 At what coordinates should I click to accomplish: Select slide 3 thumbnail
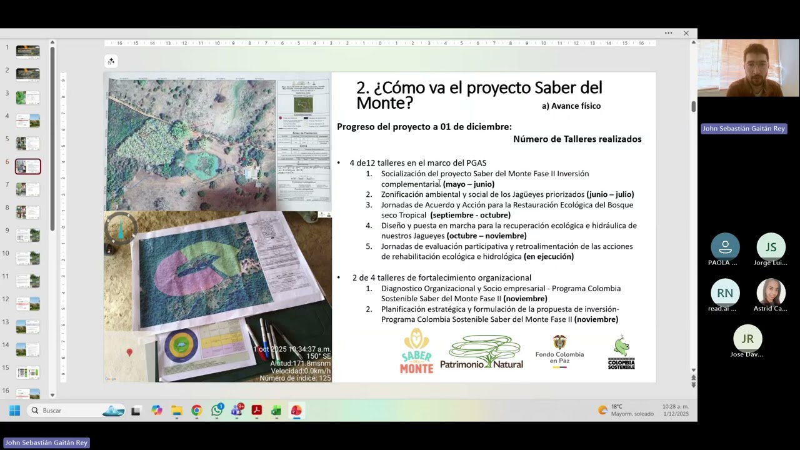28,97
